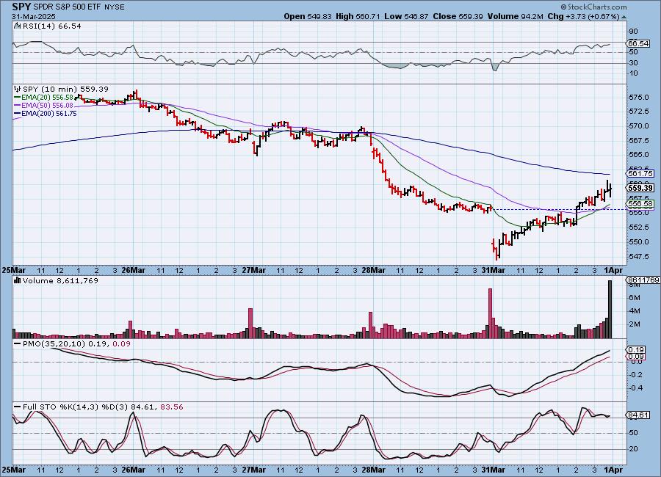The image size is (661, 477).
Task: Click the 565.0 price axis label
Action: pos(638,155)
